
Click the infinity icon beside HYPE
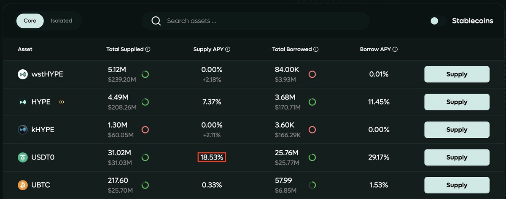62,102
